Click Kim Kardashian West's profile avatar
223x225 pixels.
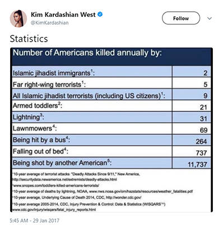18,19
